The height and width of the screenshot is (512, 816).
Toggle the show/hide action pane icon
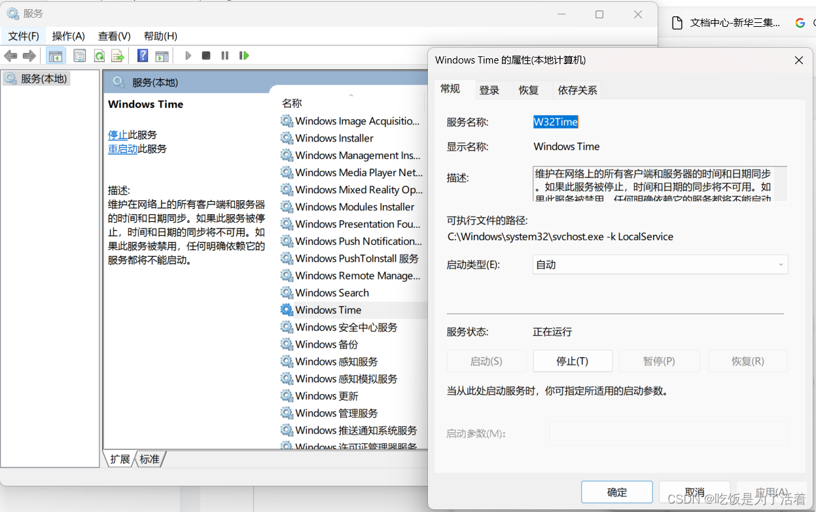tap(162, 56)
